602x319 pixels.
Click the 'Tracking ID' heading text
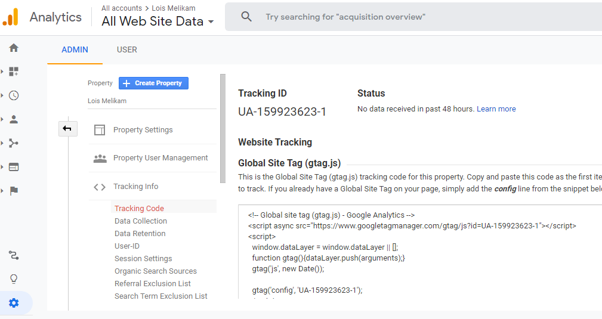click(x=263, y=93)
